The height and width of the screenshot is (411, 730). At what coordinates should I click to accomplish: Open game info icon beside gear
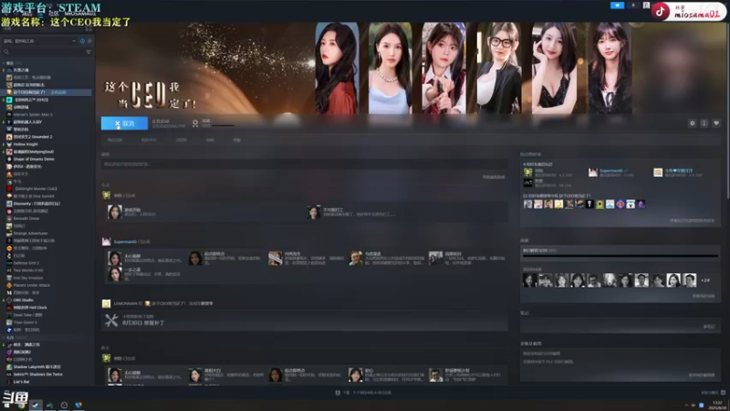tap(704, 123)
